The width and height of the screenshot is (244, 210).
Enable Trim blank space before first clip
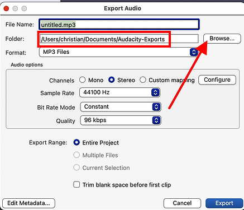(76, 185)
